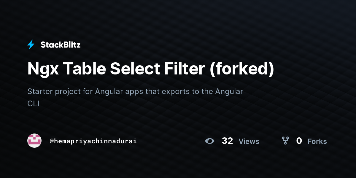The image size is (356, 178).
Task: Click the Views label
Action: click(249, 142)
